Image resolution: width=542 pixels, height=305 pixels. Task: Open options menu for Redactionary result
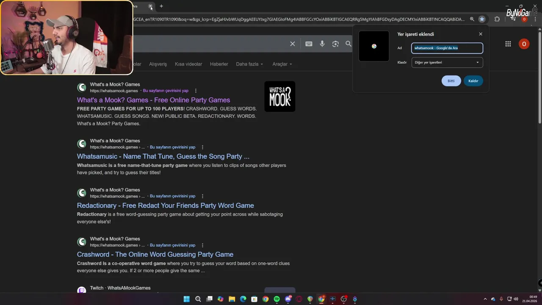202,196
